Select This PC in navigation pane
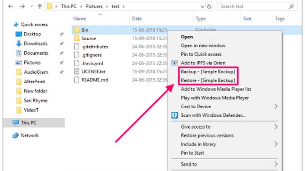This screenshot has height=171, width=305. point(34,123)
